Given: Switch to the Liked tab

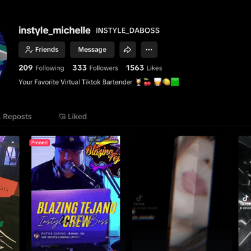Looking at the screenshot, I should [73, 117].
